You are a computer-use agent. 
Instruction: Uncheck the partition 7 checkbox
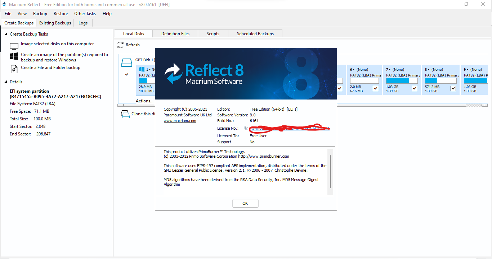[x=415, y=88]
